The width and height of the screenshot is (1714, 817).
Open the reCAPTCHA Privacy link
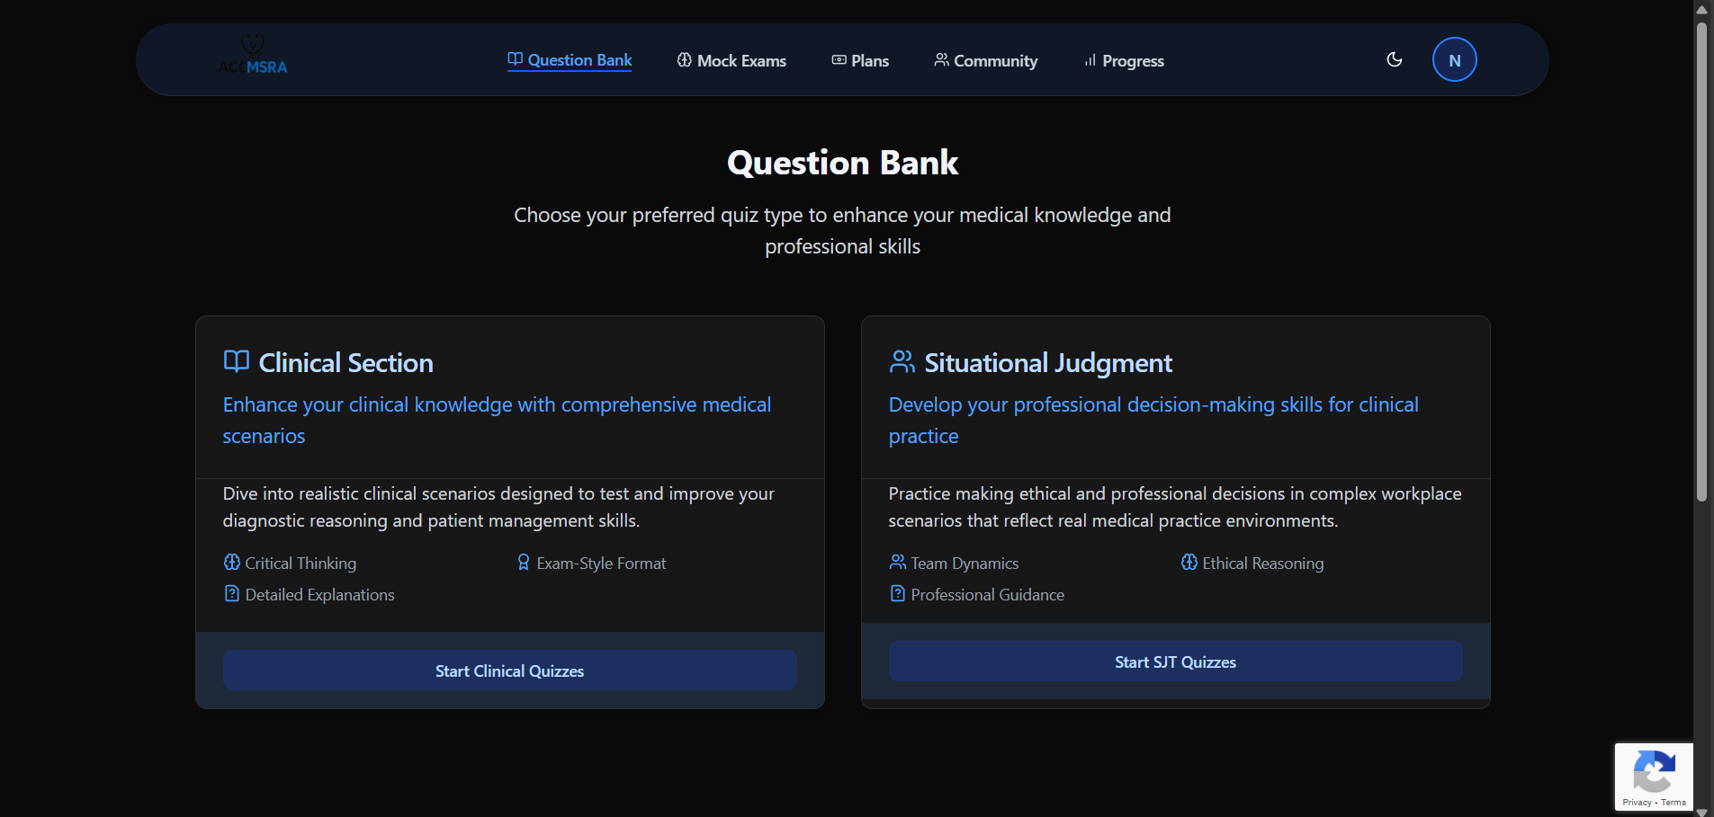pos(1637,803)
